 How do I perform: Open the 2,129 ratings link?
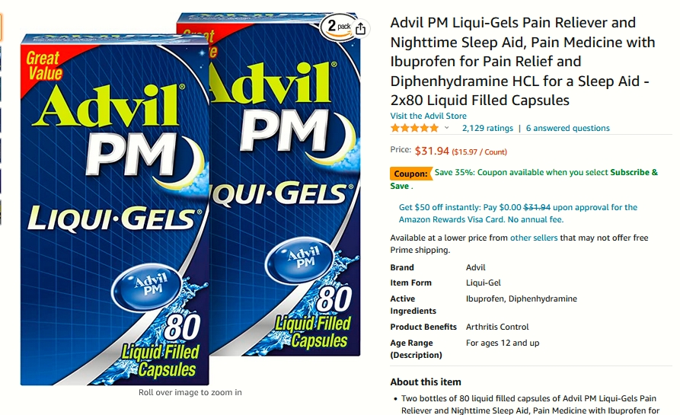tap(487, 128)
